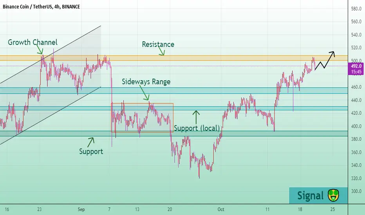Select the Sideways Range text label
The width and height of the screenshot is (365, 215).
146,82
